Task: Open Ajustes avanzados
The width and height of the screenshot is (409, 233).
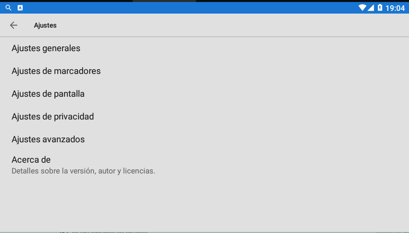Action: pos(48,139)
